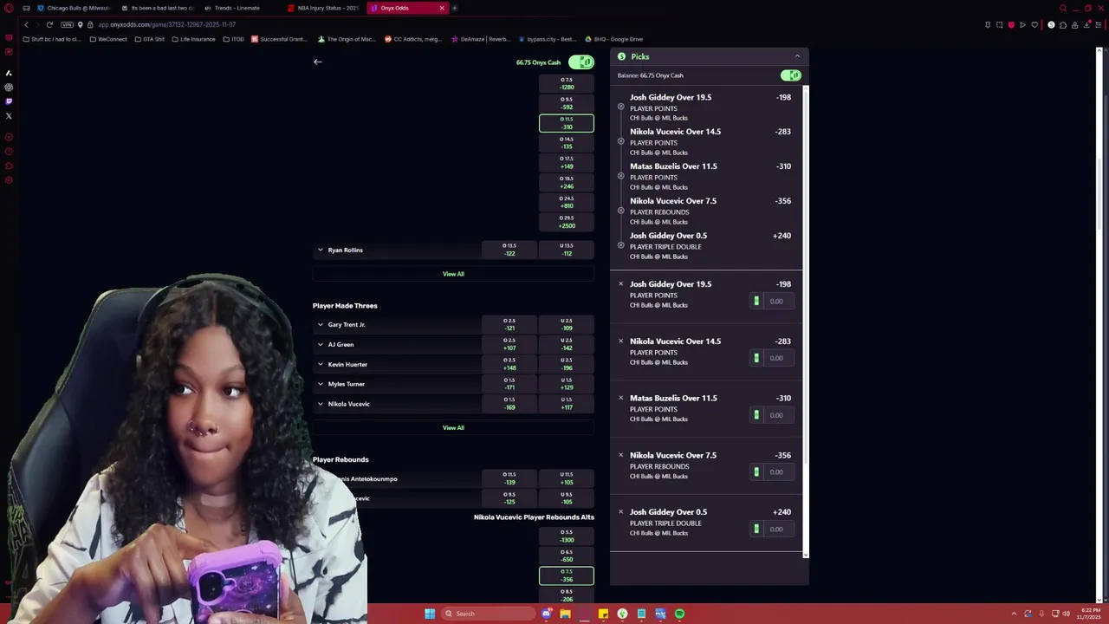This screenshot has height=624, width=1109.
Task: Delete single bet Josh Giddey Over 19.5
Action: pyautogui.click(x=620, y=283)
